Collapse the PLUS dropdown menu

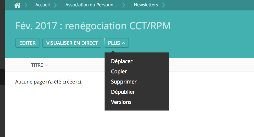click(117, 43)
